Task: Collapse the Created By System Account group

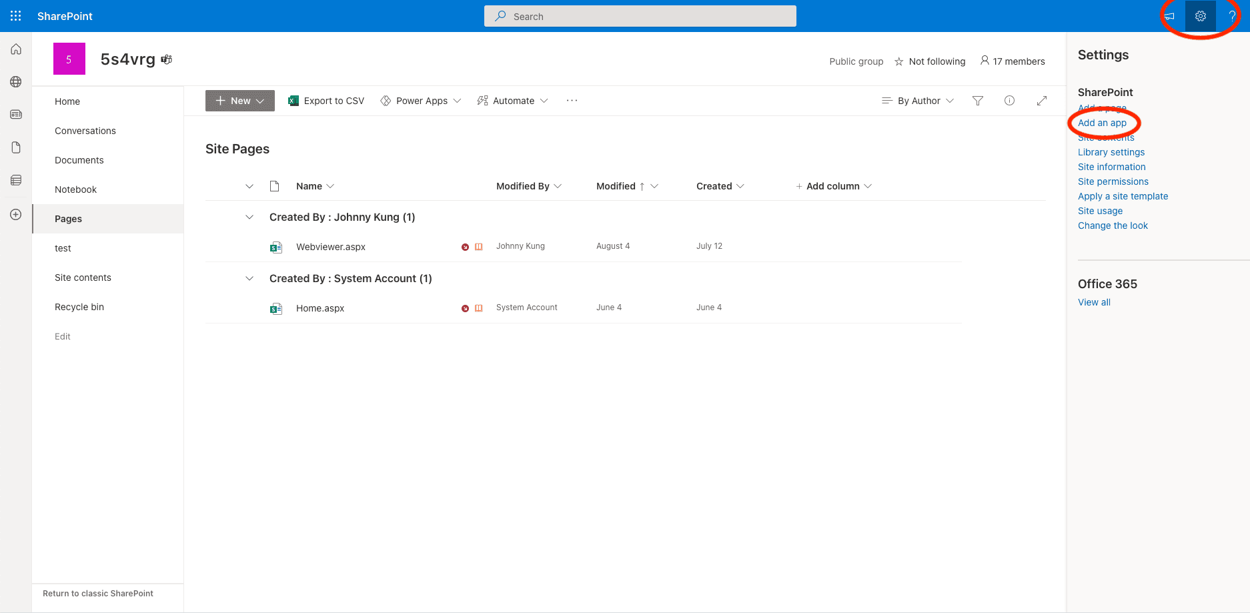Action: 249,279
